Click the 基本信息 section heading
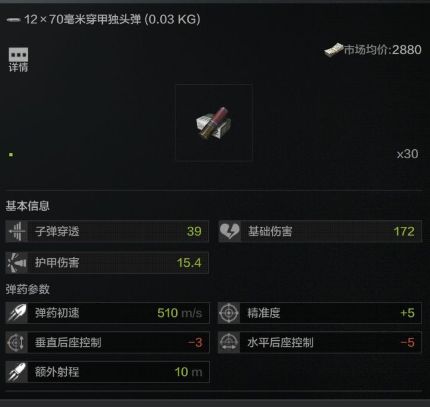Screen dimensions: 430x407 (x=27, y=206)
